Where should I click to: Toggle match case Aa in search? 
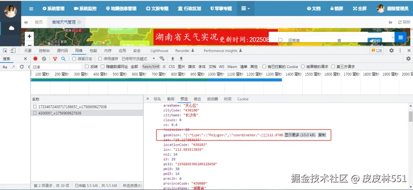(5, 67)
